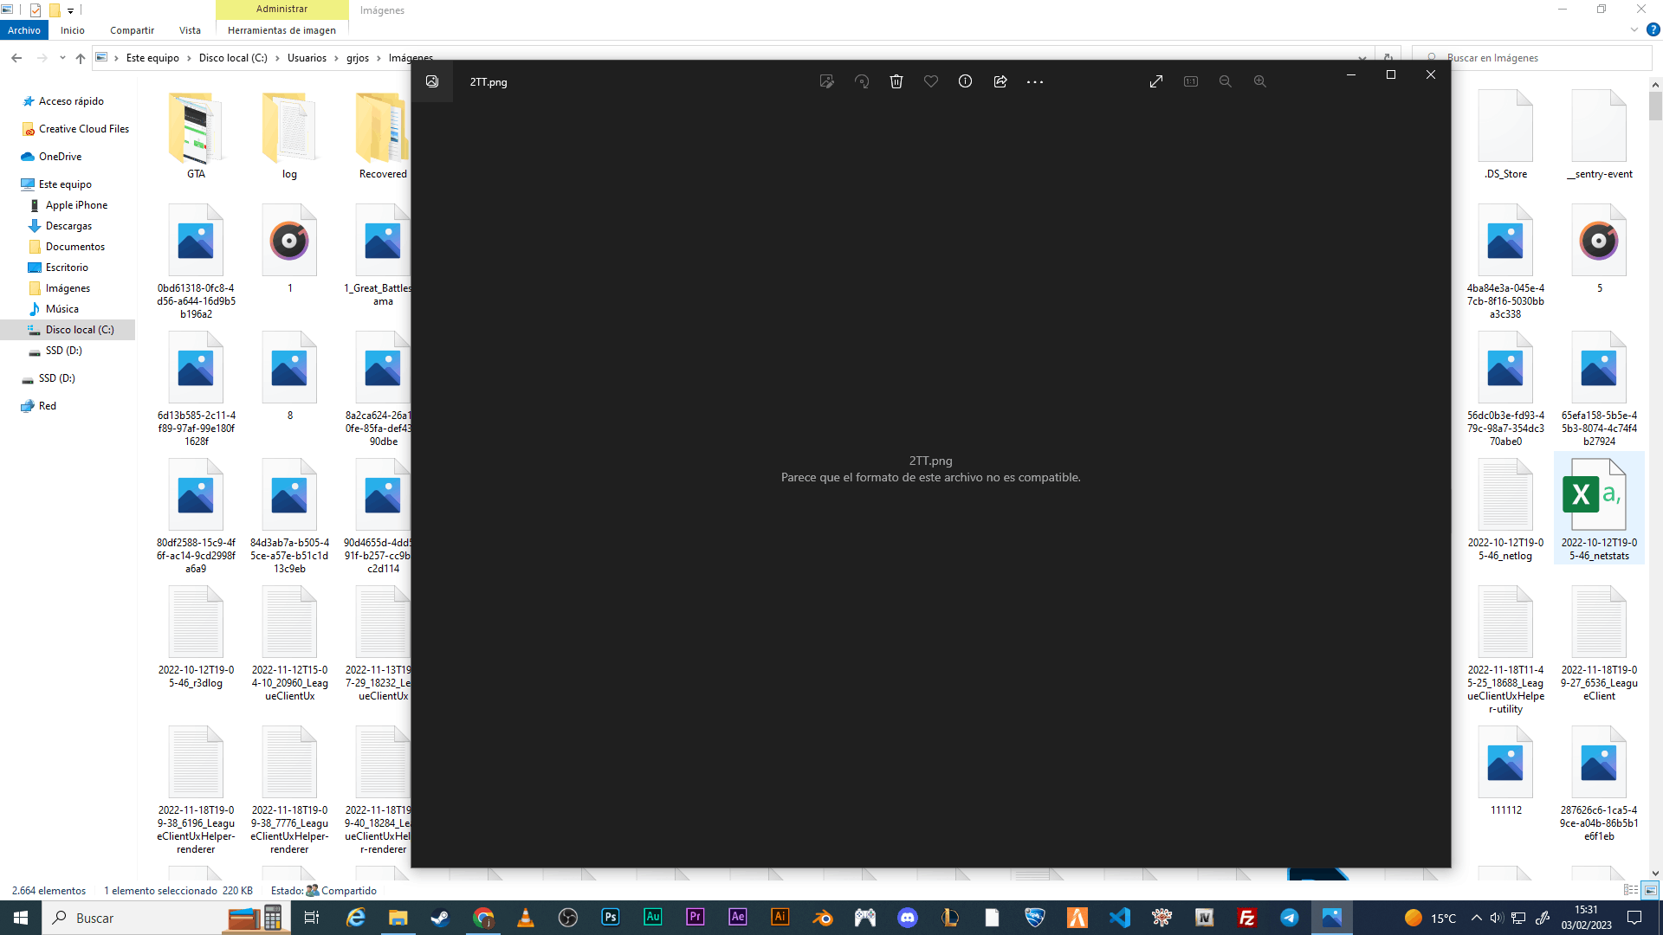This screenshot has height=935, width=1663.
Task: Enter fullscreen with the expand arrows icon
Action: pyautogui.click(x=1156, y=81)
